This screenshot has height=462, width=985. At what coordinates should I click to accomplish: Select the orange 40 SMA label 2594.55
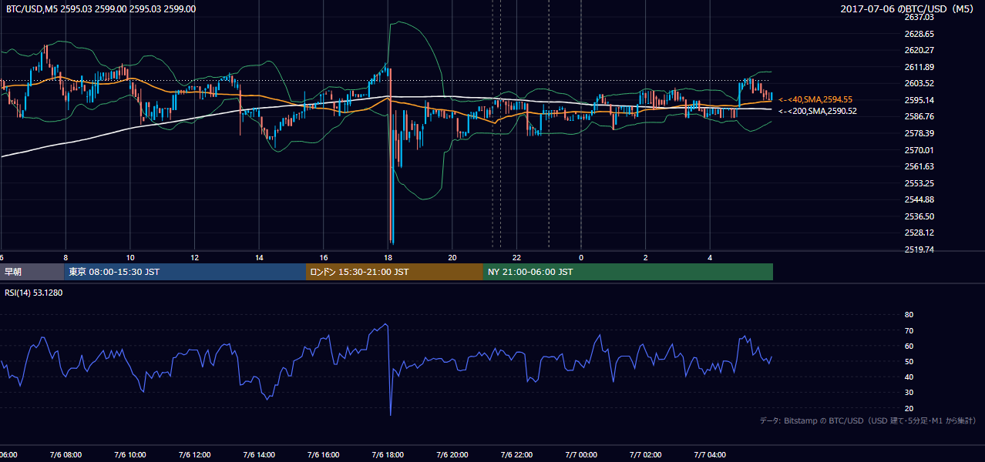[815, 99]
